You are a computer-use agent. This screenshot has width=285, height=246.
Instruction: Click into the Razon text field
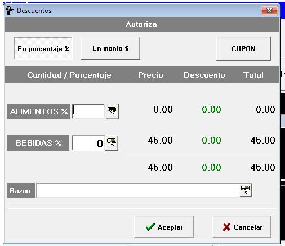(x=138, y=191)
